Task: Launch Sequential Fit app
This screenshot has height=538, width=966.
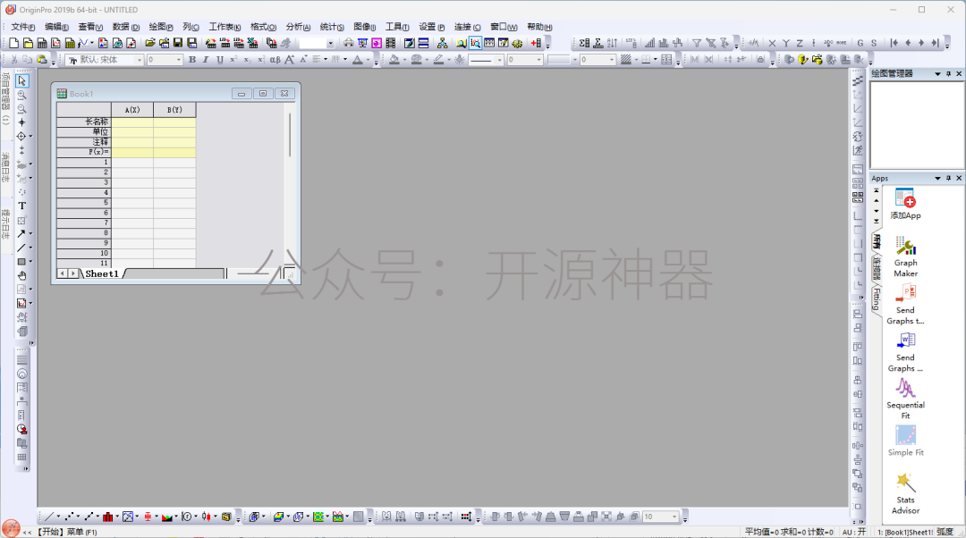Action: tap(905, 399)
